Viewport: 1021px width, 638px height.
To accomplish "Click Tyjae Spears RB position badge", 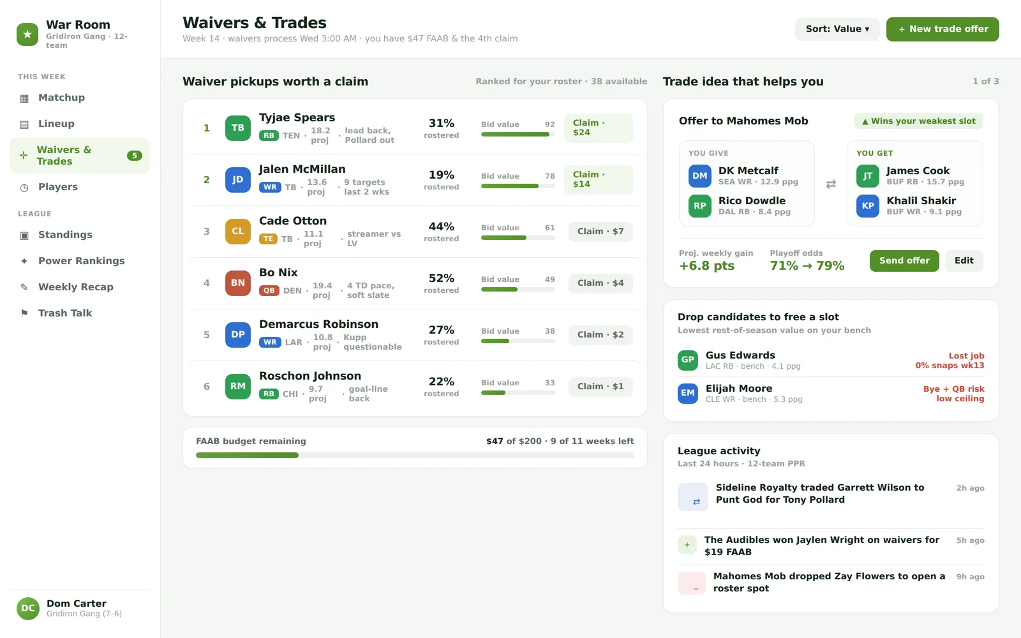I will [x=269, y=136].
